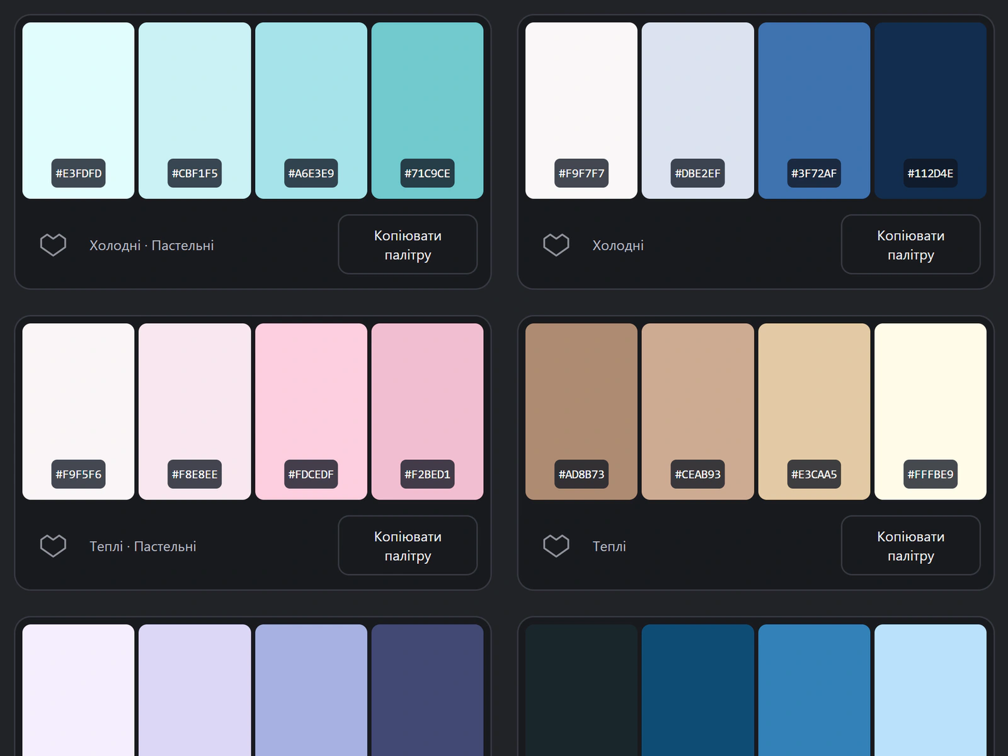Click the #F9F7F7 hex code label
This screenshot has height=756, width=1008.
tap(581, 173)
